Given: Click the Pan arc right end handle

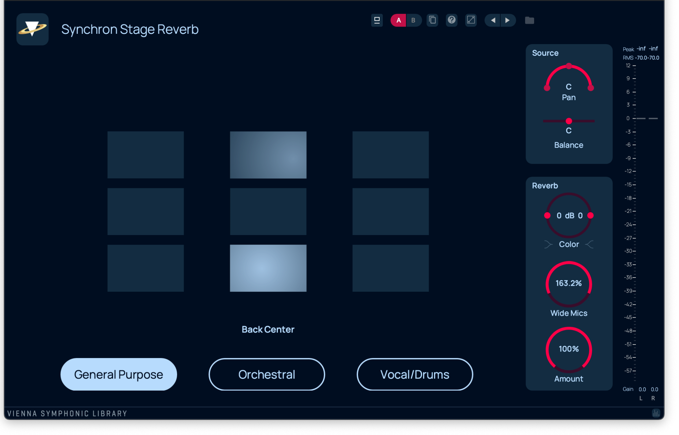Looking at the screenshot, I should coord(591,88).
